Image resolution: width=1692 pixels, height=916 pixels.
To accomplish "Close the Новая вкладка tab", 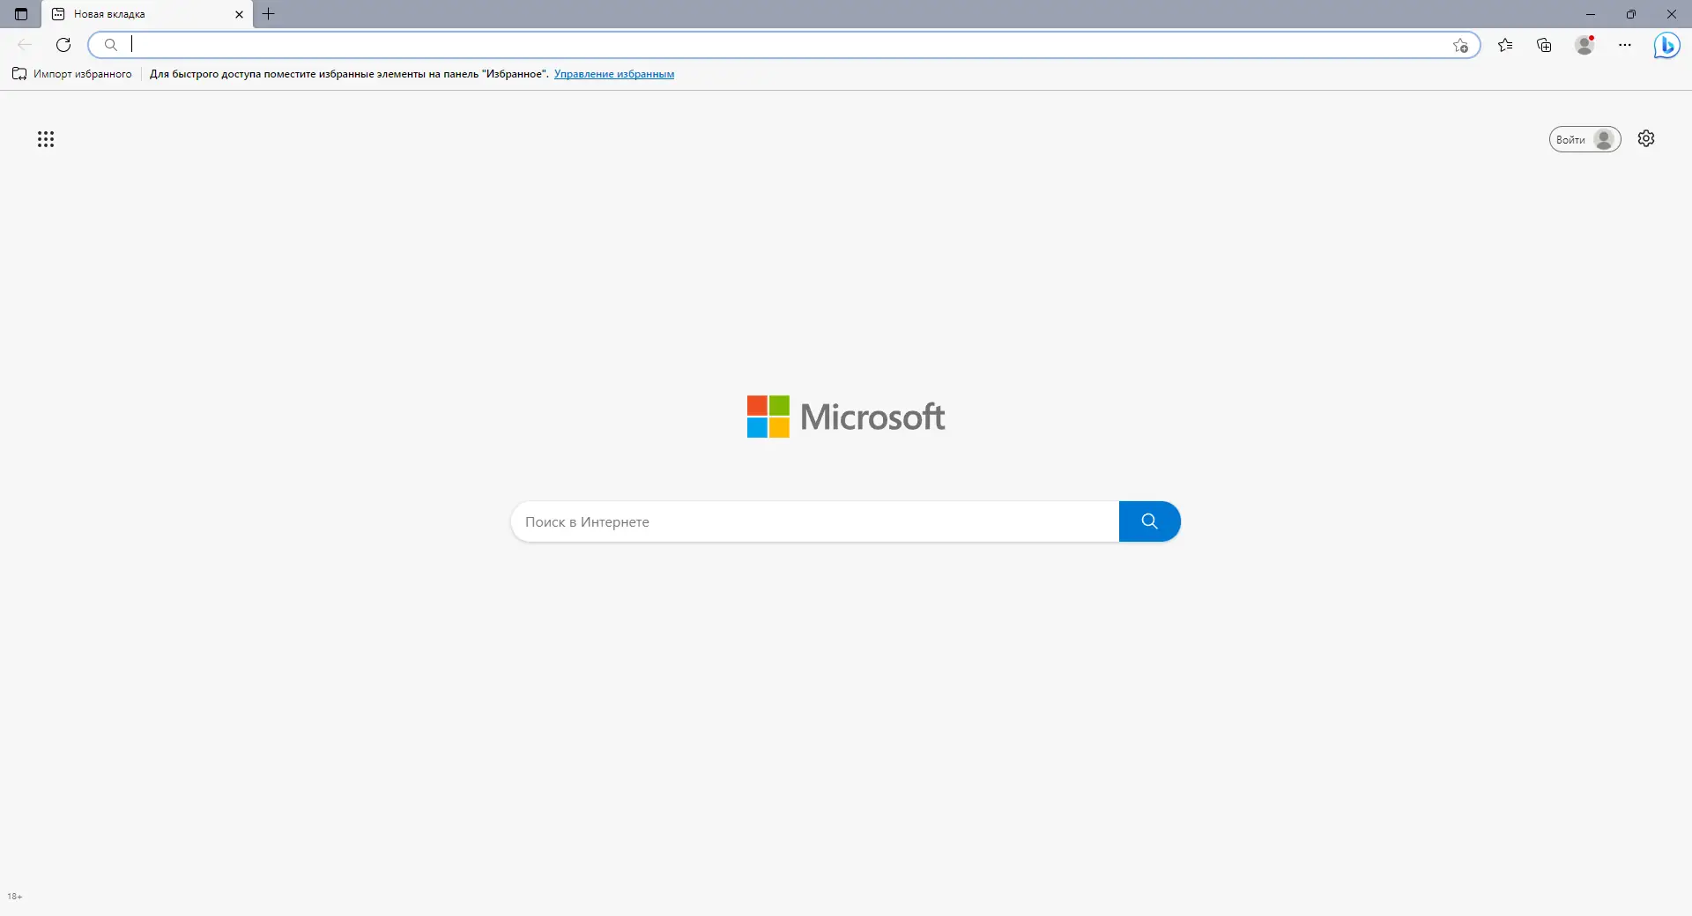I will [x=239, y=14].
